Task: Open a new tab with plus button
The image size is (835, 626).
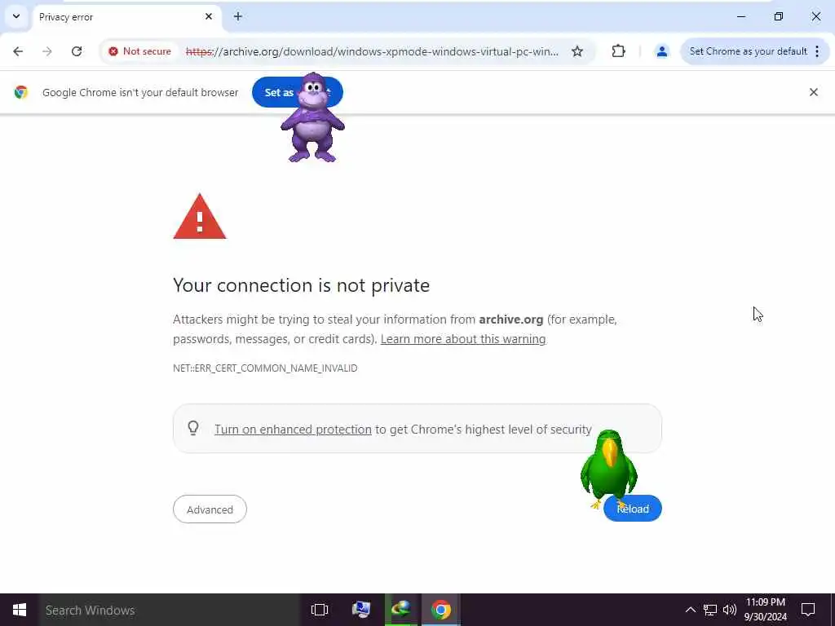Action: tap(238, 16)
